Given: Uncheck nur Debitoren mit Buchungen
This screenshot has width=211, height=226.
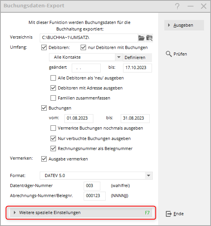Looking at the screenshot, I should point(83,47).
